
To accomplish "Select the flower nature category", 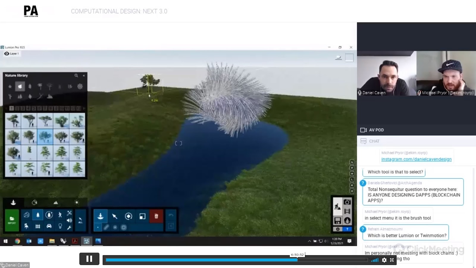I will [80, 86].
